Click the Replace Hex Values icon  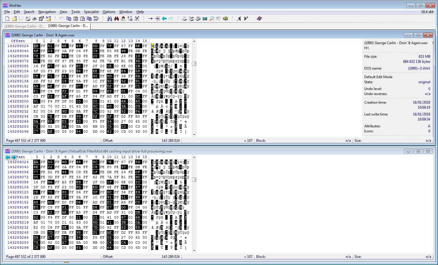(137, 19)
